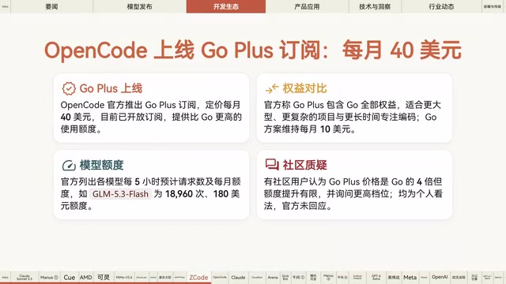The height and width of the screenshot is (284, 506).
Task: Open the 要闻 top tab
Action: [x=51, y=6]
